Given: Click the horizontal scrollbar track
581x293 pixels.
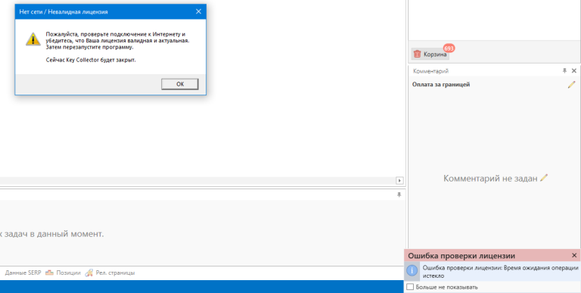Looking at the screenshot, I should (x=198, y=181).
